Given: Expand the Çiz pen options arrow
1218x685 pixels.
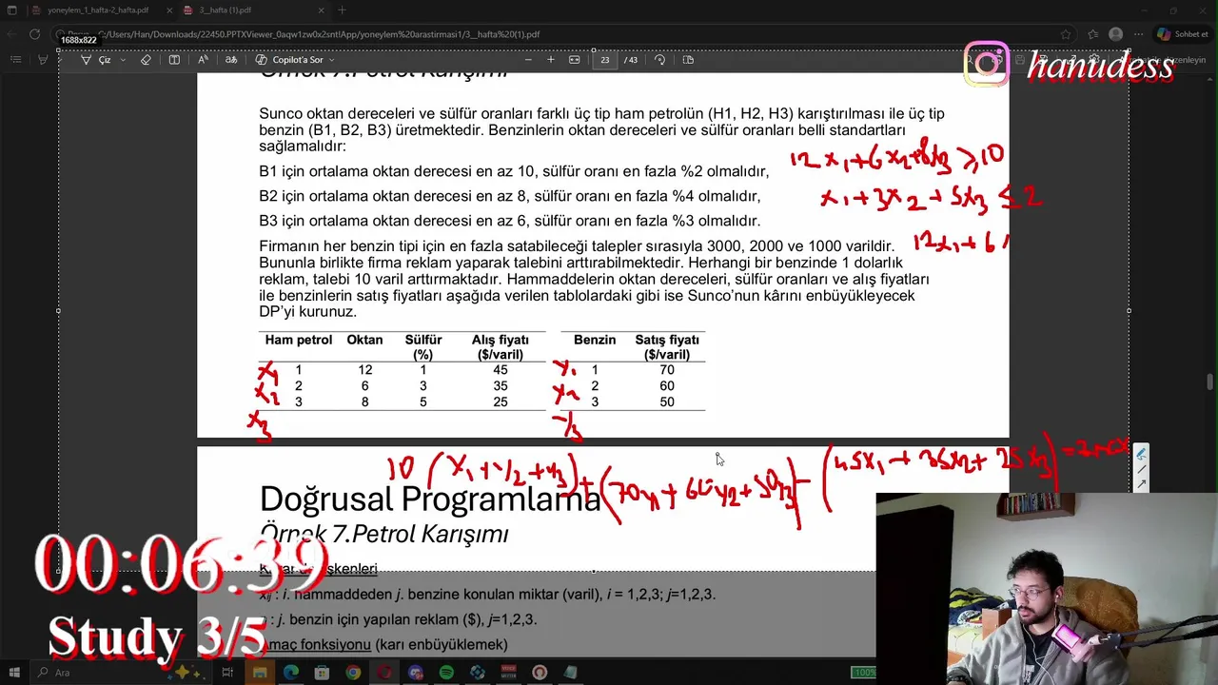Looking at the screenshot, I should click(x=123, y=60).
